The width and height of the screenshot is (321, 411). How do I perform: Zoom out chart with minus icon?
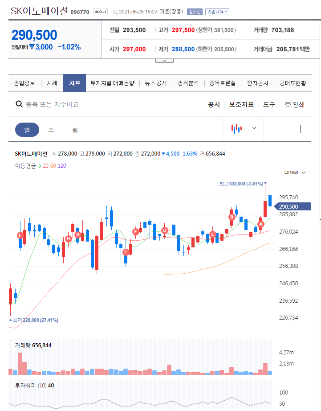[279, 129]
